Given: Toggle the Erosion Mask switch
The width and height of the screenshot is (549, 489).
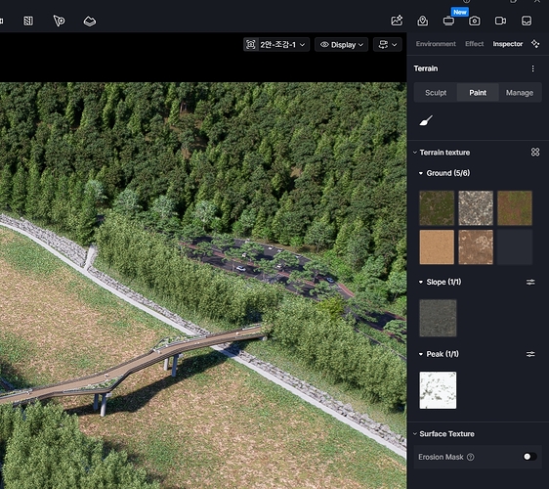Looking at the screenshot, I should tap(529, 457).
